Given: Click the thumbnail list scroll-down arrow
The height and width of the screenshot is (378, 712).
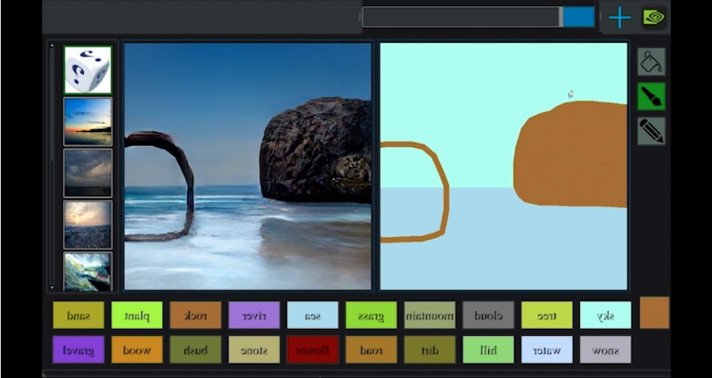Looking at the screenshot, I should tap(52, 287).
